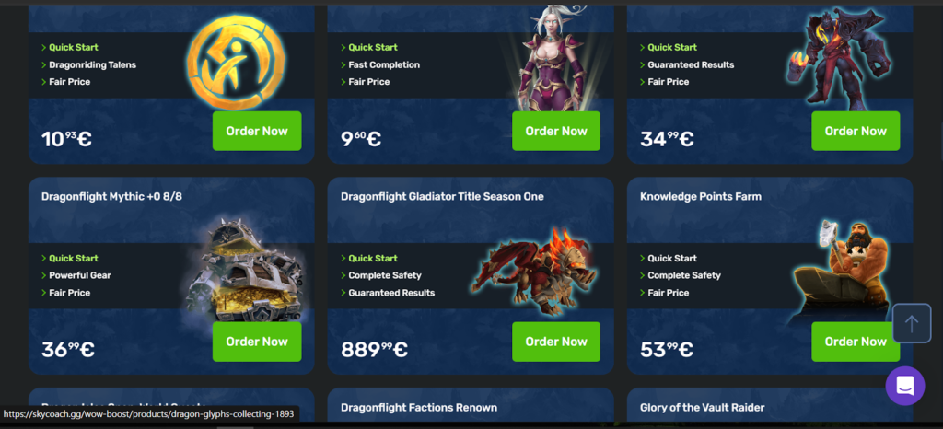Open Dragonflight Factions Renown card
This screenshot has height=429, width=943.
[x=419, y=408]
